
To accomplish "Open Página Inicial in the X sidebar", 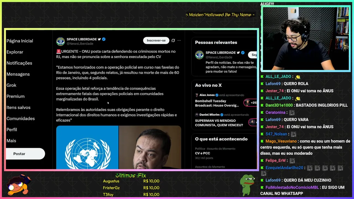I will pos(20,41).
